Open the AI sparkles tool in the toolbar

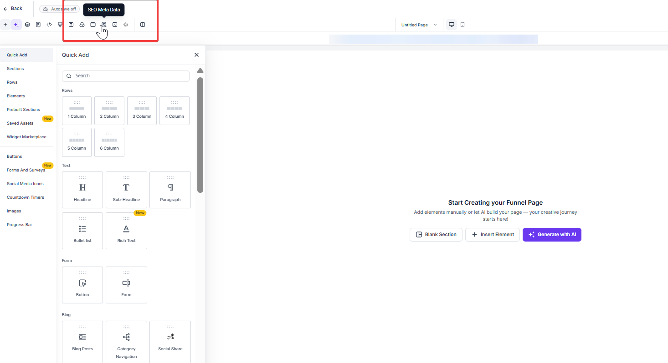[16, 25]
